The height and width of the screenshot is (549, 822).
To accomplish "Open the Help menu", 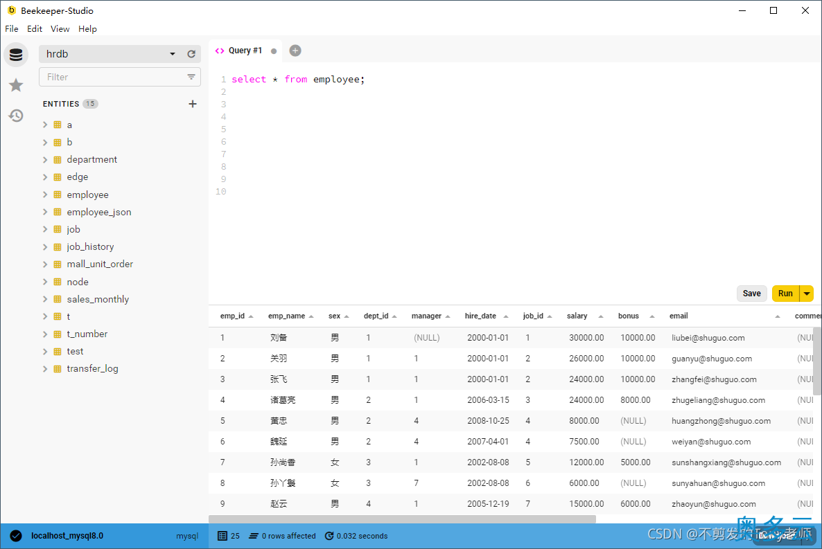I will point(87,29).
